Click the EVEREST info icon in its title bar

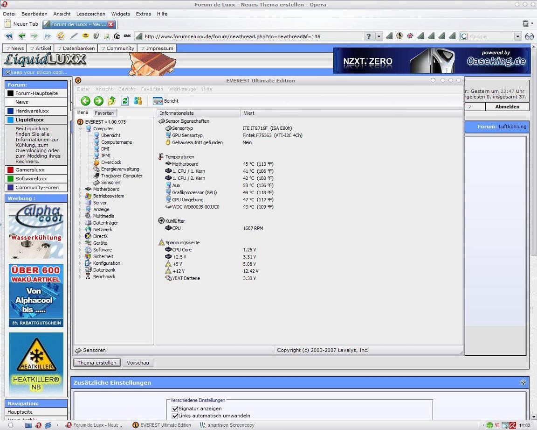(78, 80)
